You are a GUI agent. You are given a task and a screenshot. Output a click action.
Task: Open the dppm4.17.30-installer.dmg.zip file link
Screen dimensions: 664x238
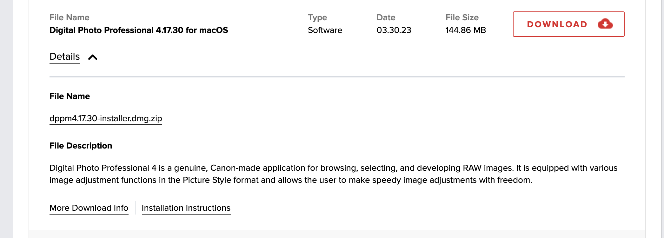coord(106,118)
